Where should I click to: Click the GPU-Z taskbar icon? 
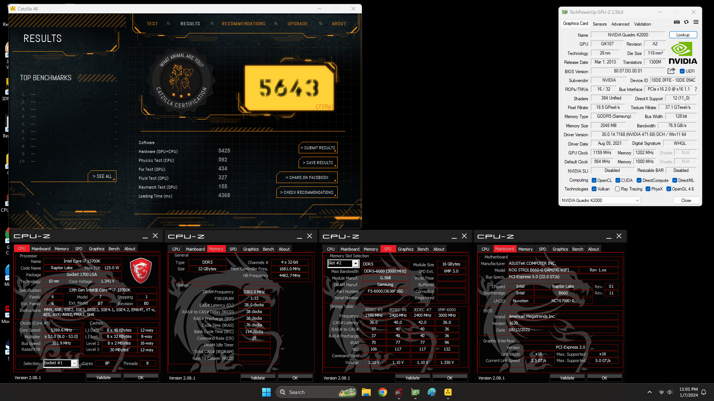(415, 392)
